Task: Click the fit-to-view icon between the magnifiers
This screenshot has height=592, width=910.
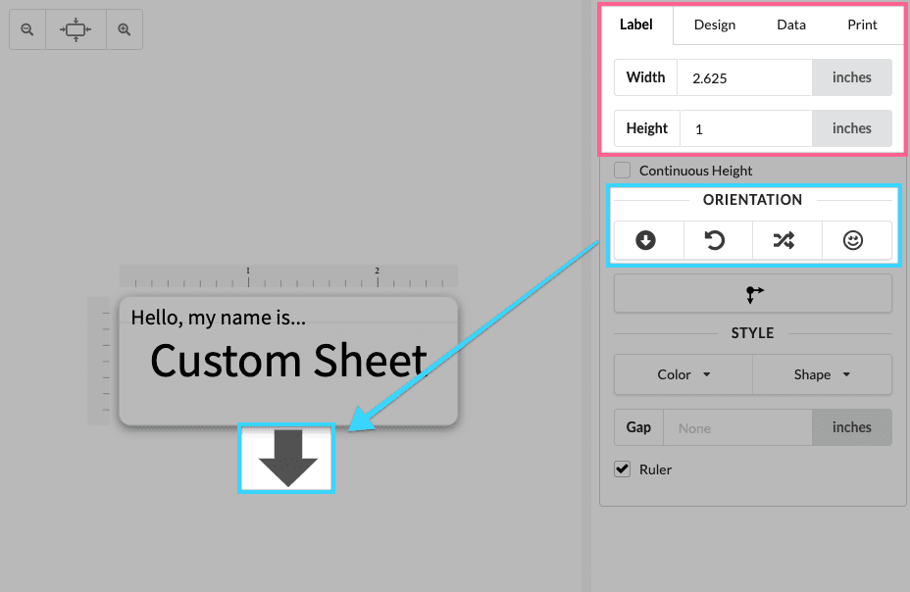Action: (75, 29)
